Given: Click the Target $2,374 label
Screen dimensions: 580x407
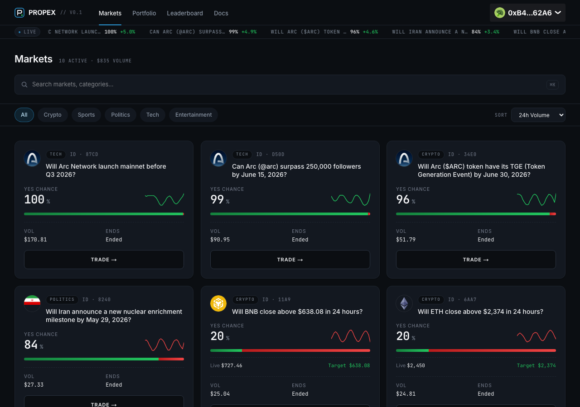Looking at the screenshot, I should (536, 365).
